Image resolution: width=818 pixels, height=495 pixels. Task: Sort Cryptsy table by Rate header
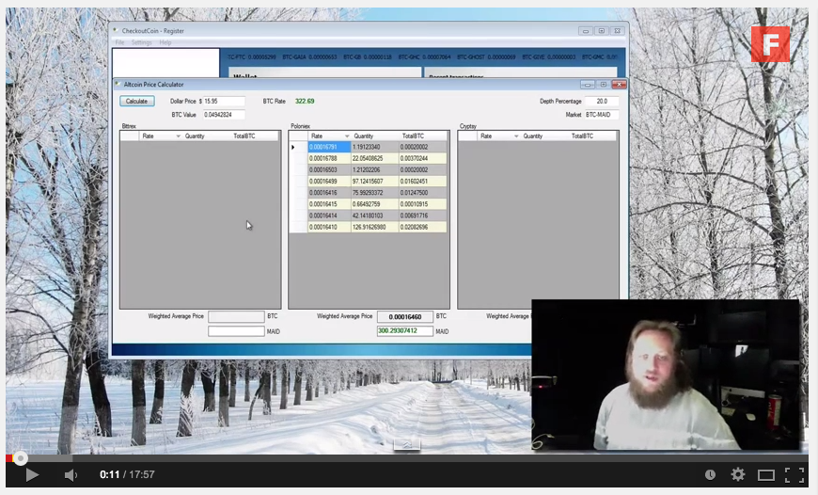pos(498,136)
